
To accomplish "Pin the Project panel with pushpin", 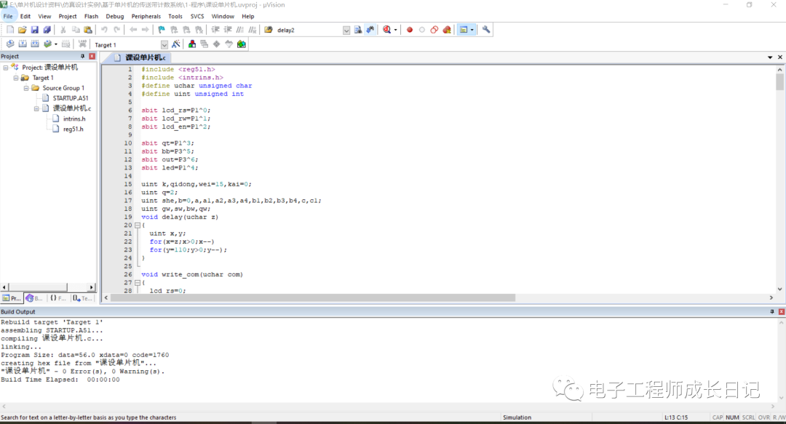I will coord(82,56).
